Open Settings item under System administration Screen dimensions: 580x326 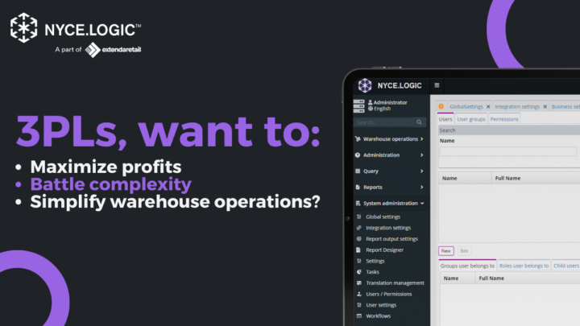point(375,261)
